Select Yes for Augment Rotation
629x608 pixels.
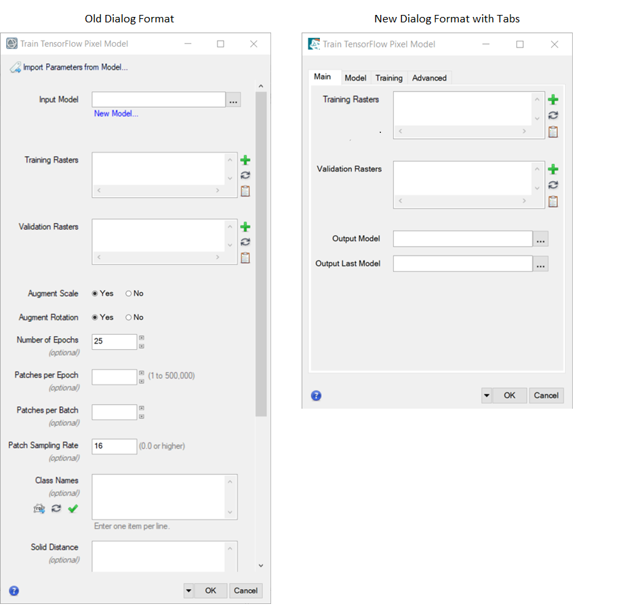(x=95, y=317)
